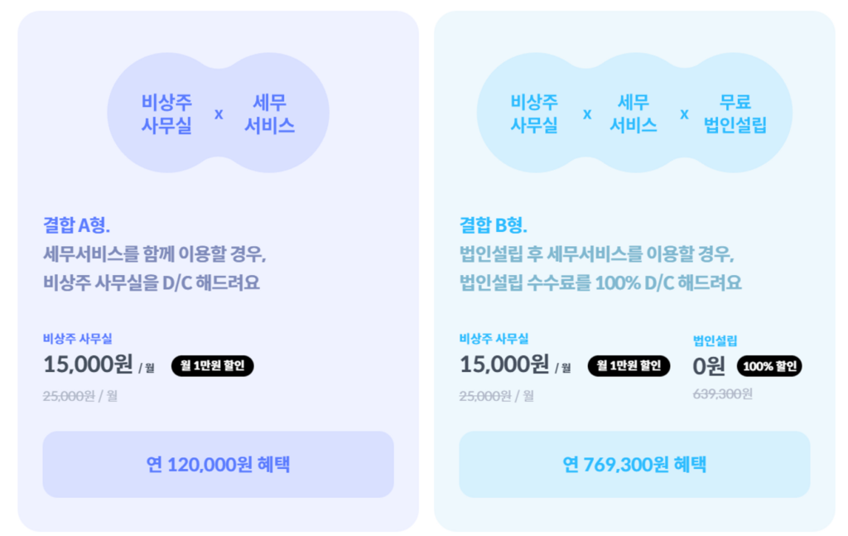
Task: Click the 연 120,000원 혜택 button
Action: tap(218, 464)
